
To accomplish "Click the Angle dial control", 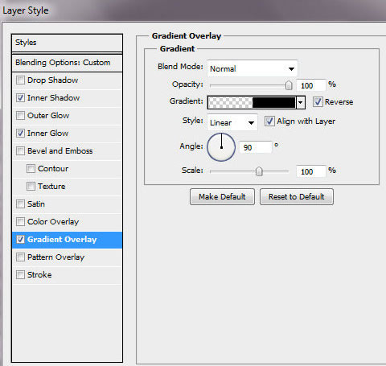I will click(x=221, y=147).
